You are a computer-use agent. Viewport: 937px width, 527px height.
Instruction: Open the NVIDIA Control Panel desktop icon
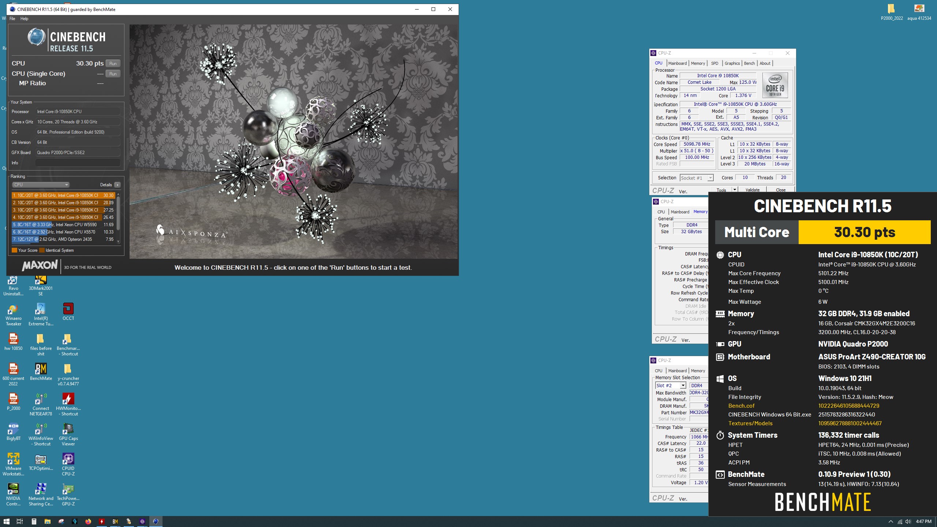(13, 495)
